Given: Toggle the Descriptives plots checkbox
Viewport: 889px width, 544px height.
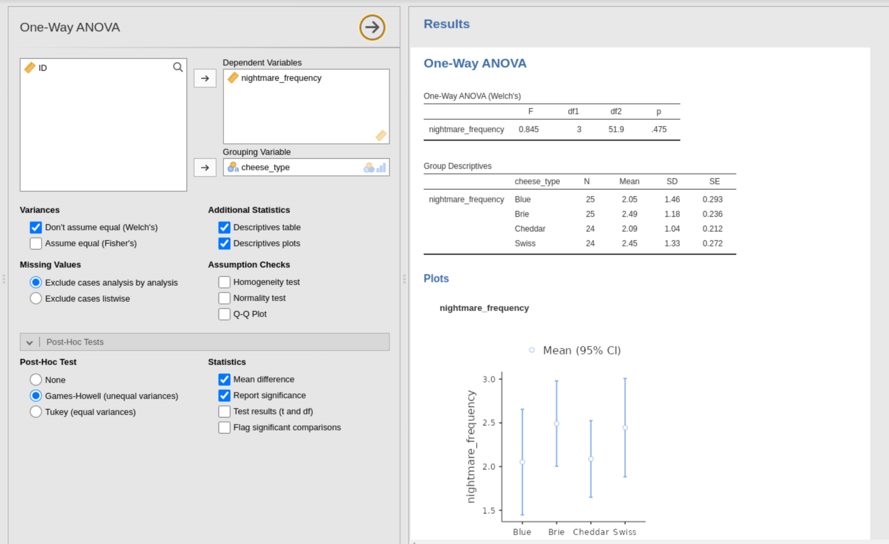Looking at the screenshot, I should point(224,244).
